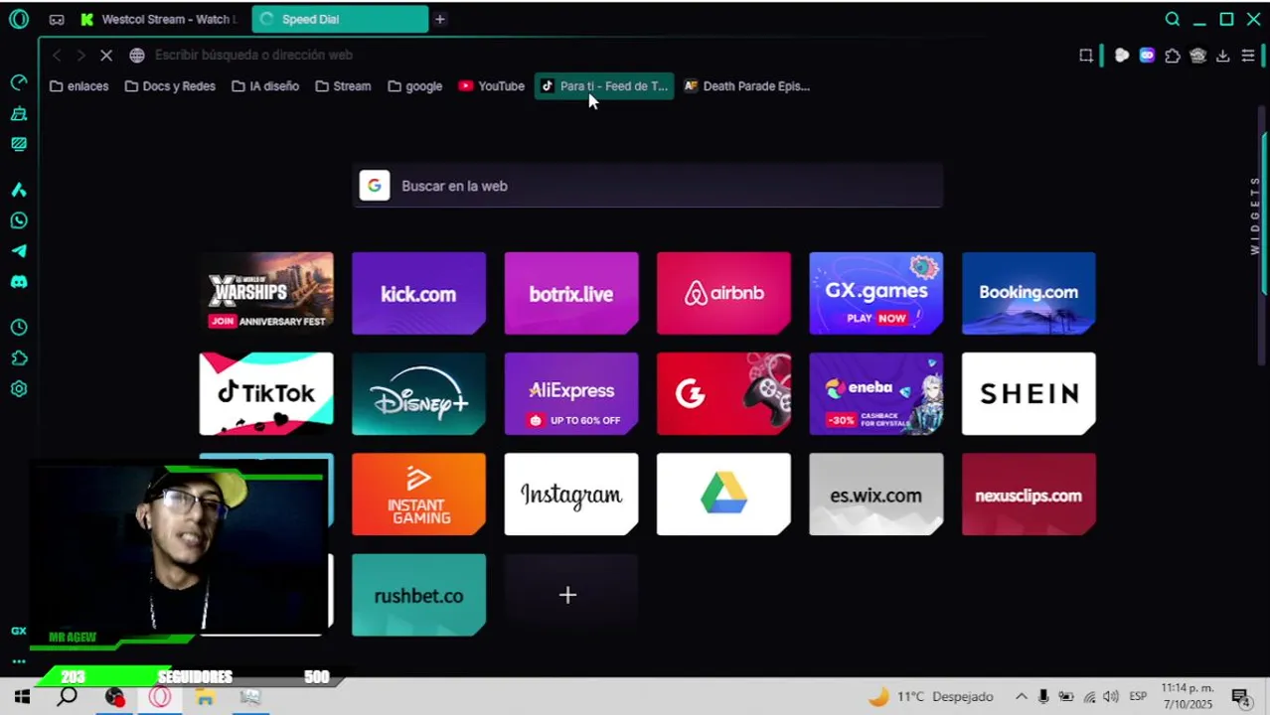The width and height of the screenshot is (1270, 715).
Task: Show hidden system tray icons chevron
Action: (1020, 697)
